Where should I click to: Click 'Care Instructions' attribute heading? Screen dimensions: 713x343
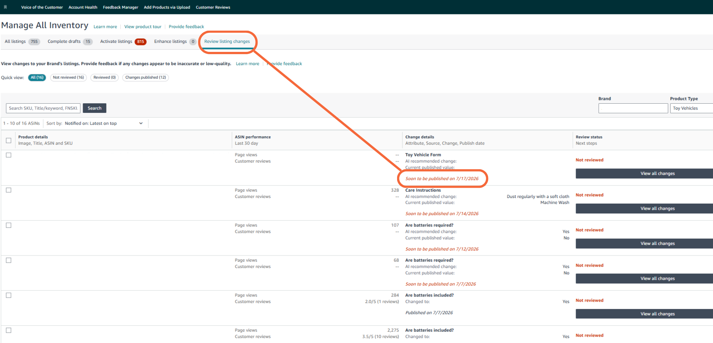[423, 190]
